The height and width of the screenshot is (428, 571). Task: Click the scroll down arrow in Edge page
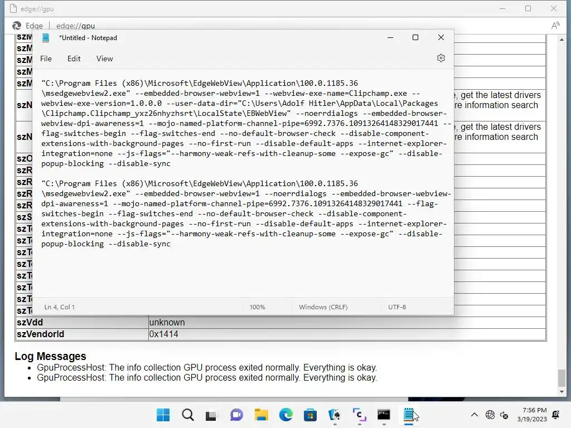(x=562, y=392)
